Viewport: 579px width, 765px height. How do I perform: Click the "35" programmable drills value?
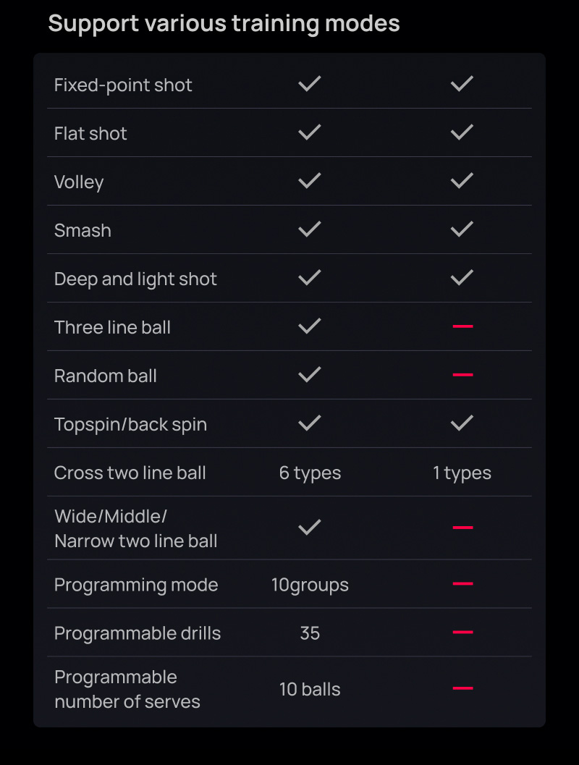coord(310,633)
